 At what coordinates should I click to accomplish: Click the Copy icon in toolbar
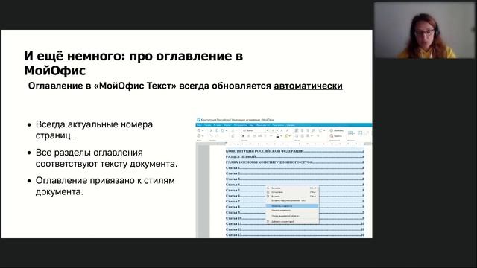pos(217,130)
